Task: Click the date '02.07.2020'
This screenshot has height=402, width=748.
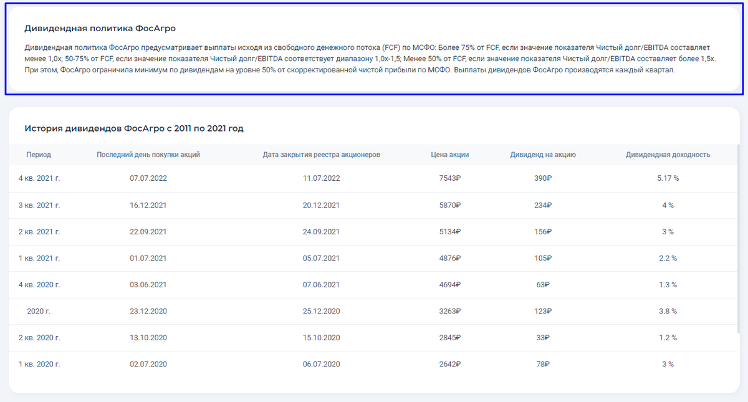Action: 148,364
